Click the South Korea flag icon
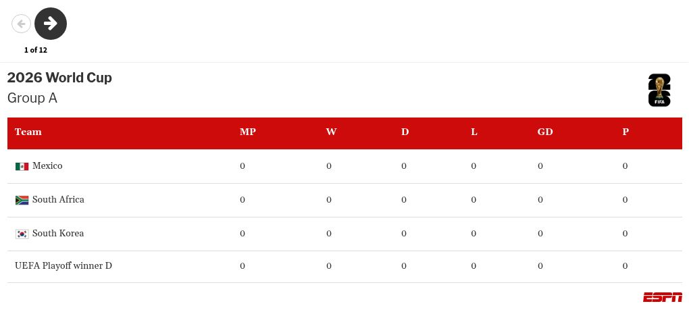The image size is (689, 312). tap(22, 234)
